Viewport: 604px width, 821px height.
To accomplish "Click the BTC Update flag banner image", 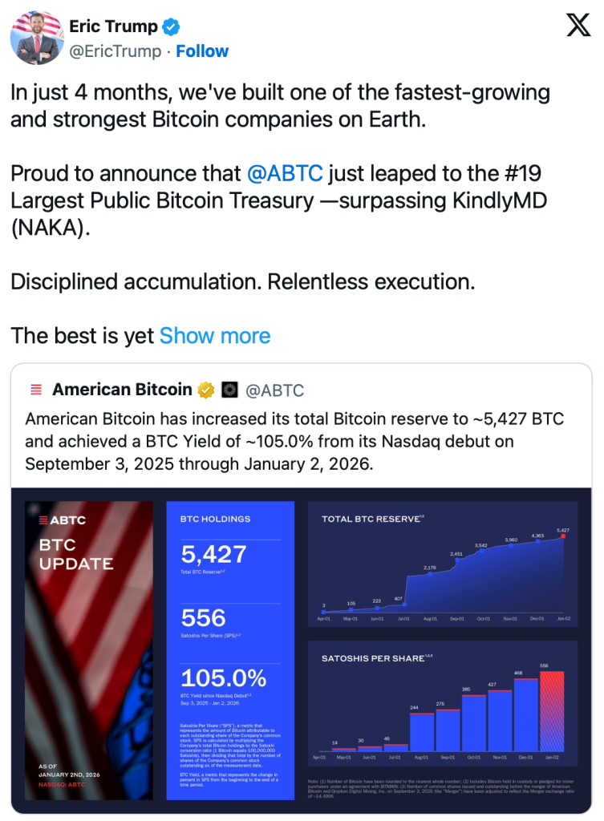I will tap(88, 649).
